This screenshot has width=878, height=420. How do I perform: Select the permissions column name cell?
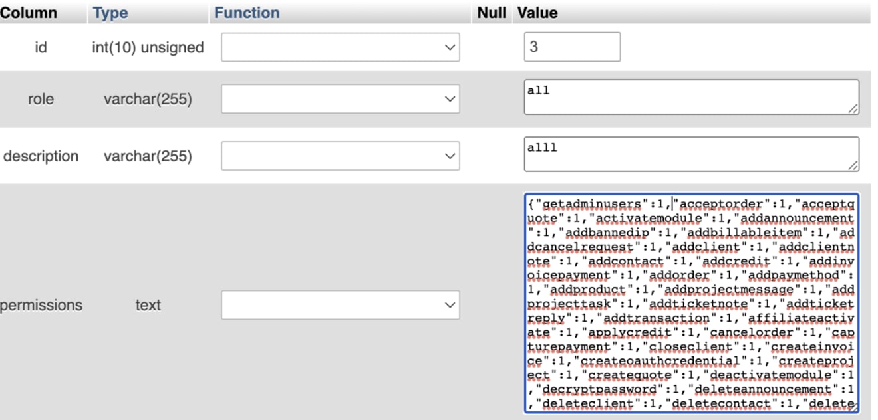(x=41, y=305)
